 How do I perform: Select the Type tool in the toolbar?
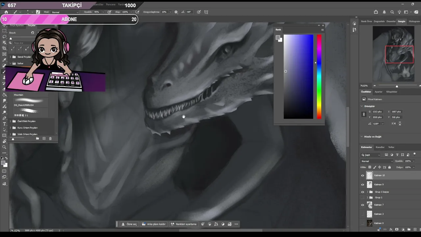pyautogui.click(x=4, y=124)
